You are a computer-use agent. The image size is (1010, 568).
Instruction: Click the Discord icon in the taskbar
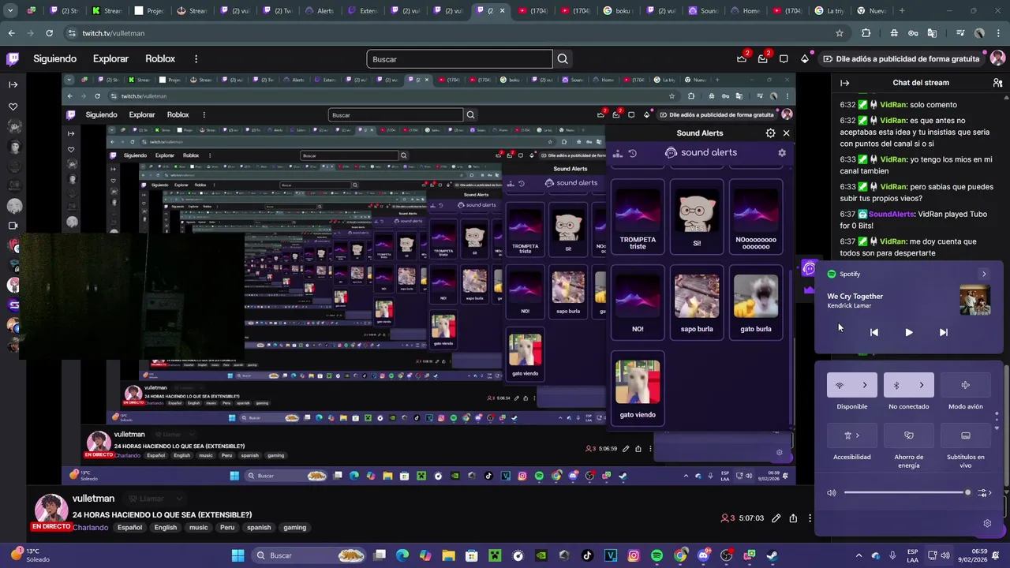click(703, 555)
